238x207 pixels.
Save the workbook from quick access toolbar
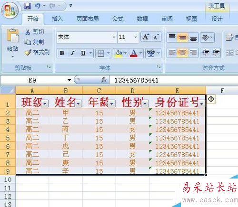click(27, 6)
